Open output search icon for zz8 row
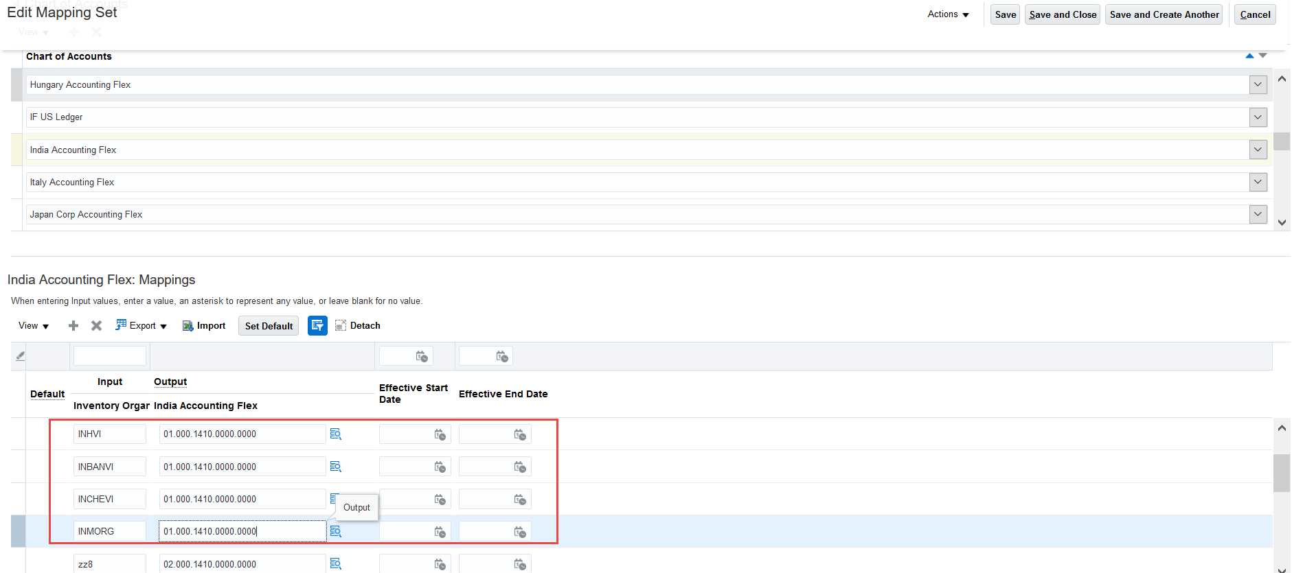The height and width of the screenshot is (573, 1292). click(x=336, y=564)
